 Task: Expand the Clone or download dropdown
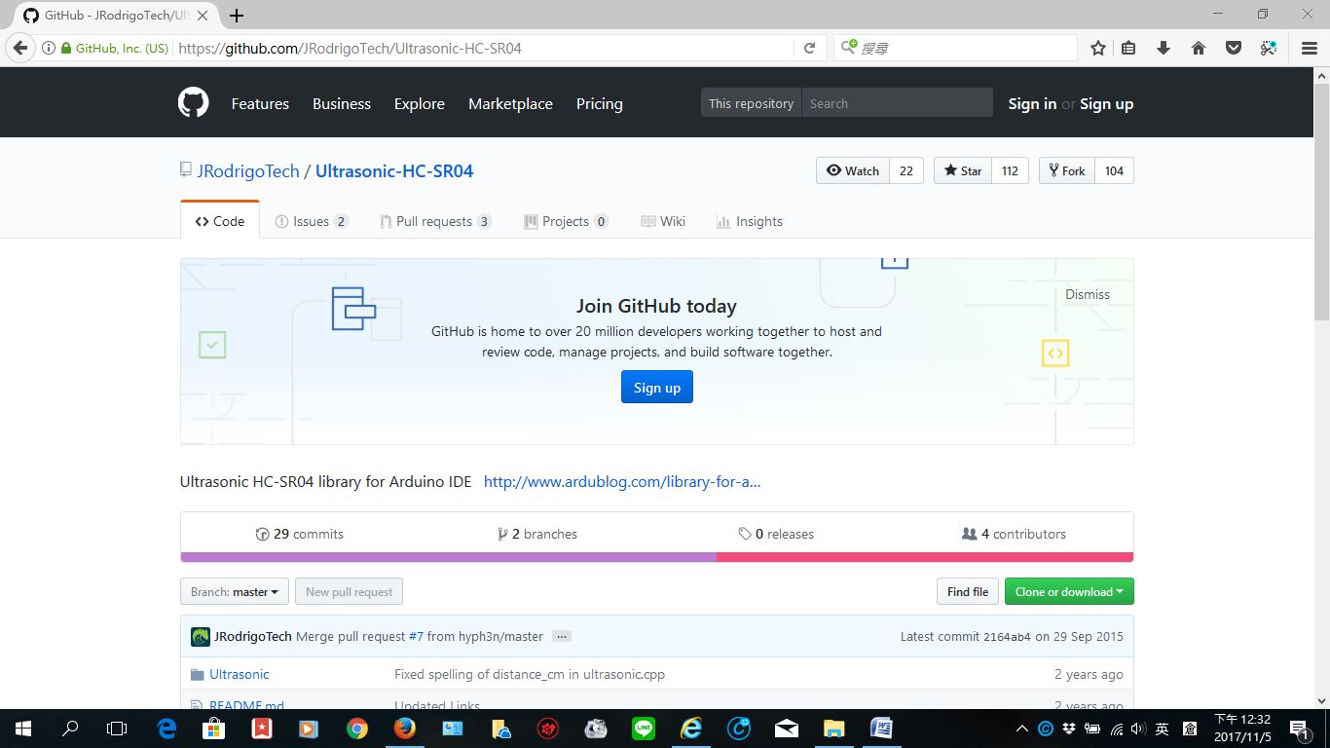click(x=1069, y=591)
